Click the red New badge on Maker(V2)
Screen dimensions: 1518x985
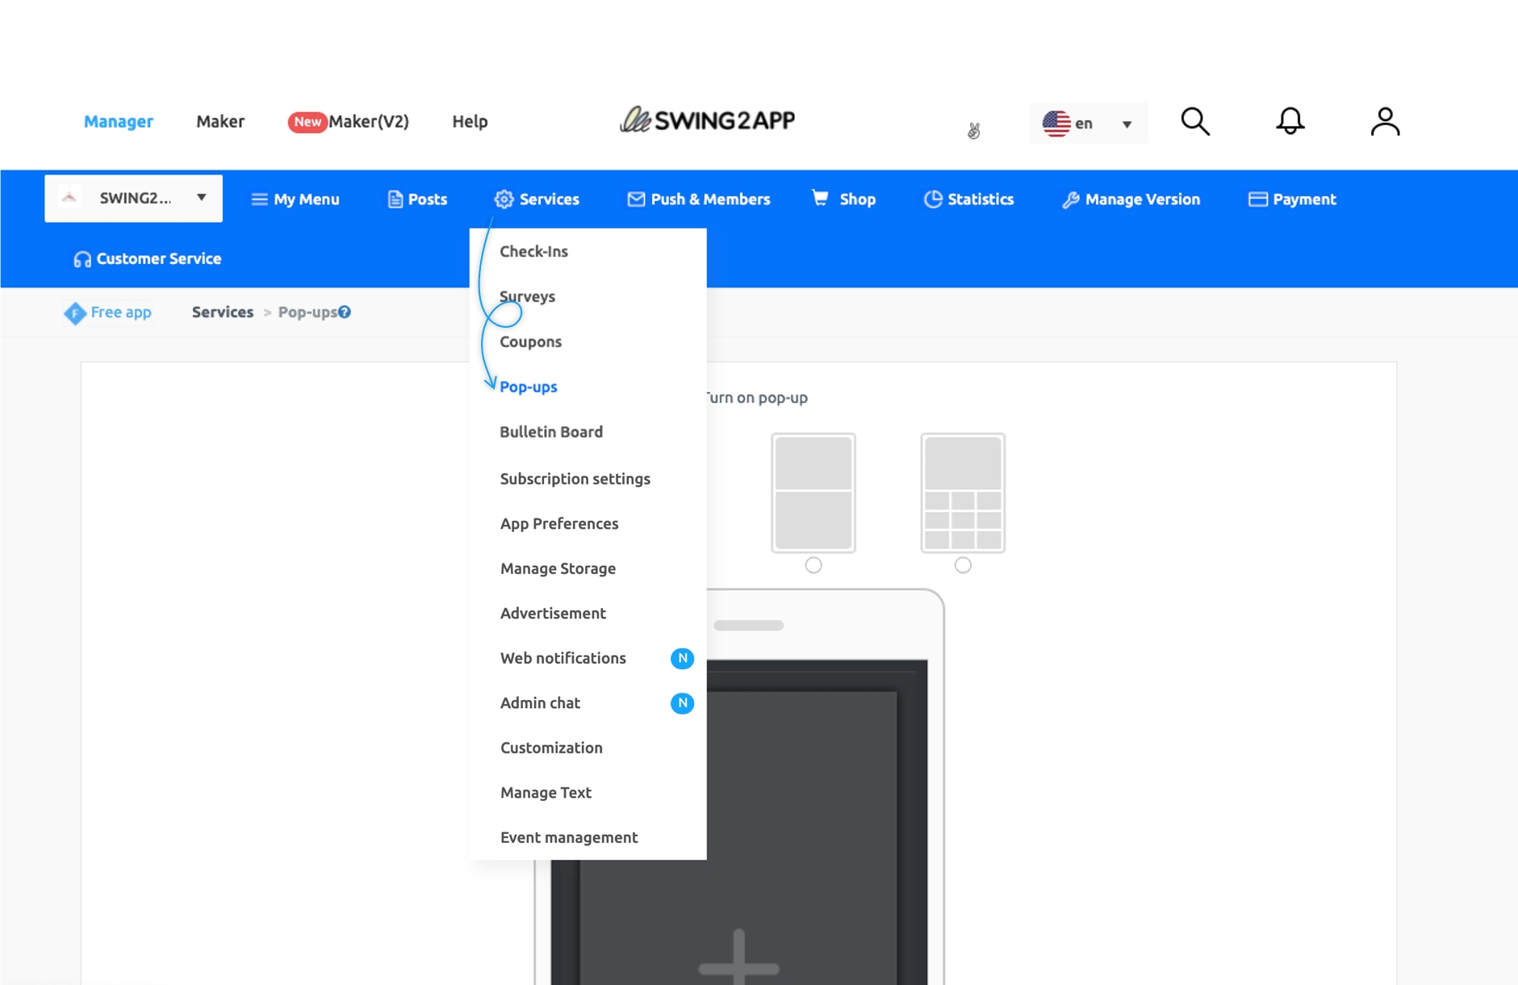click(x=307, y=122)
